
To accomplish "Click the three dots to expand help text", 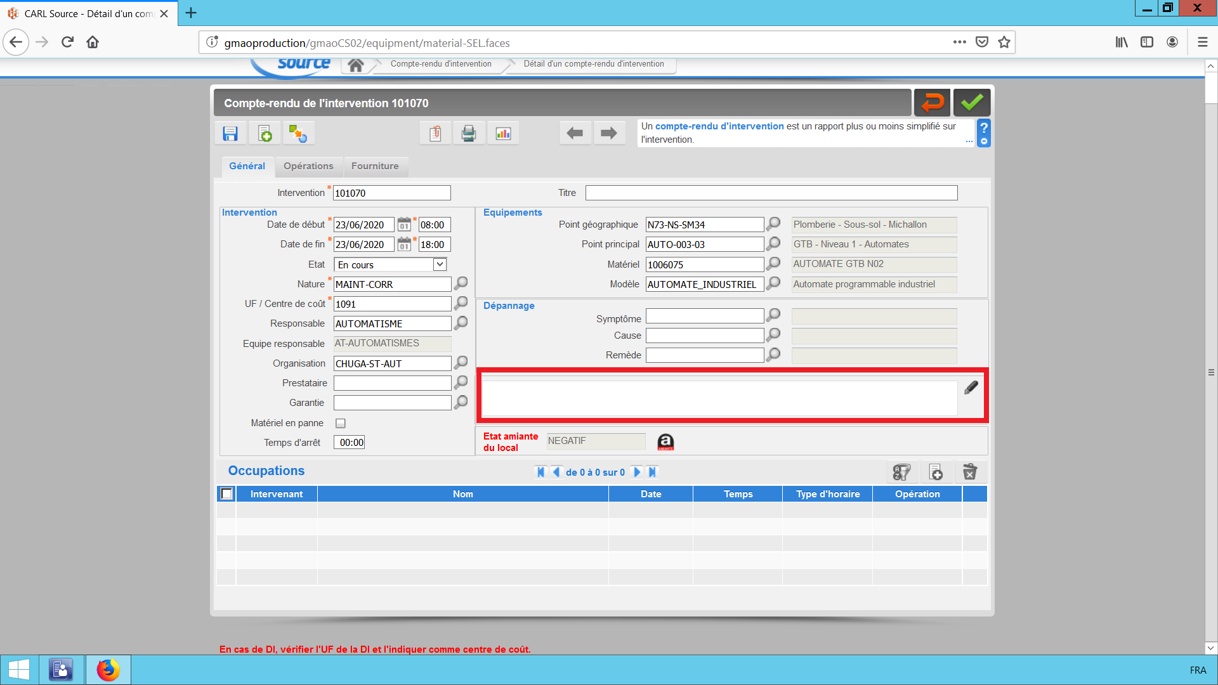I will click(969, 141).
